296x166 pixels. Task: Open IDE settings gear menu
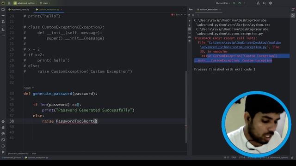[271, 3]
